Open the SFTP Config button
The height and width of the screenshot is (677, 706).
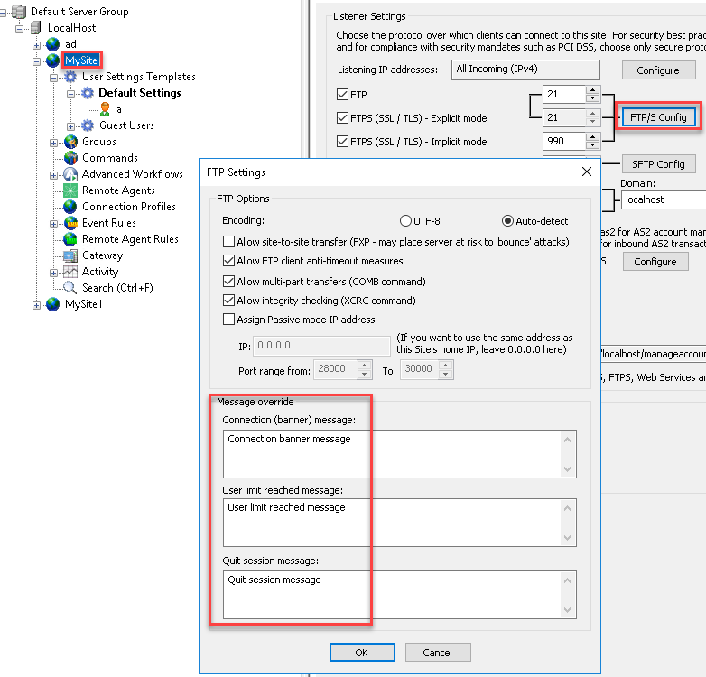[658, 163]
